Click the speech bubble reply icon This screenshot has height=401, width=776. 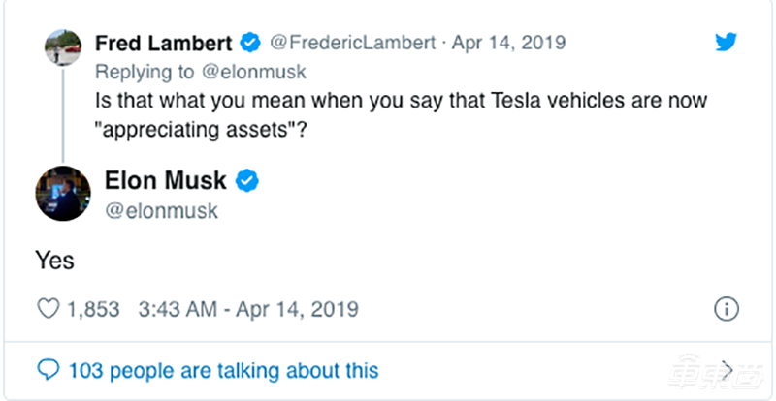[48, 370]
